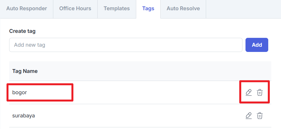Image resolution: width=281 pixels, height=129 pixels.
Task: Switch to the Auto Responder tab
Action: point(27,9)
